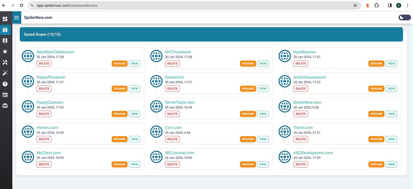413x189 pixels.
Task: Delete the HopSkipcom scan
Action: pyautogui.click(x=301, y=63)
